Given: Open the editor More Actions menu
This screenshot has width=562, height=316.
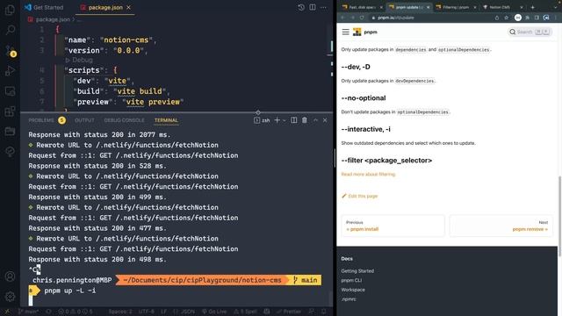Looking at the screenshot, I should [x=324, y=7].
